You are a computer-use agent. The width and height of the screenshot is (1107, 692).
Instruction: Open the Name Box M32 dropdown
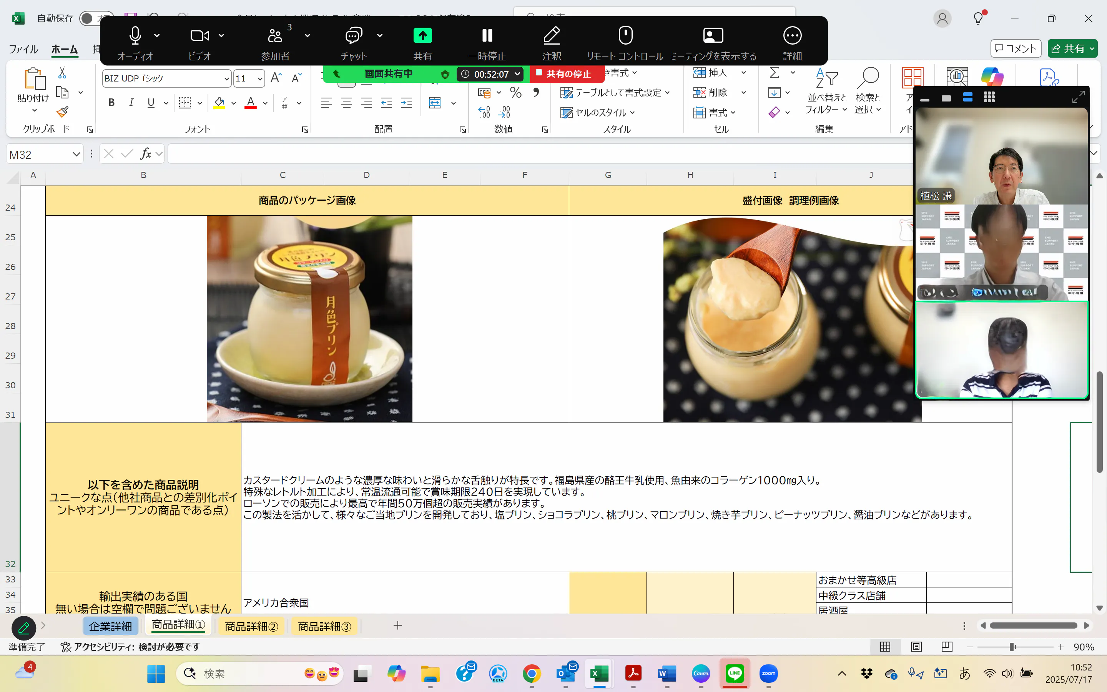click(x=76, y=155)
